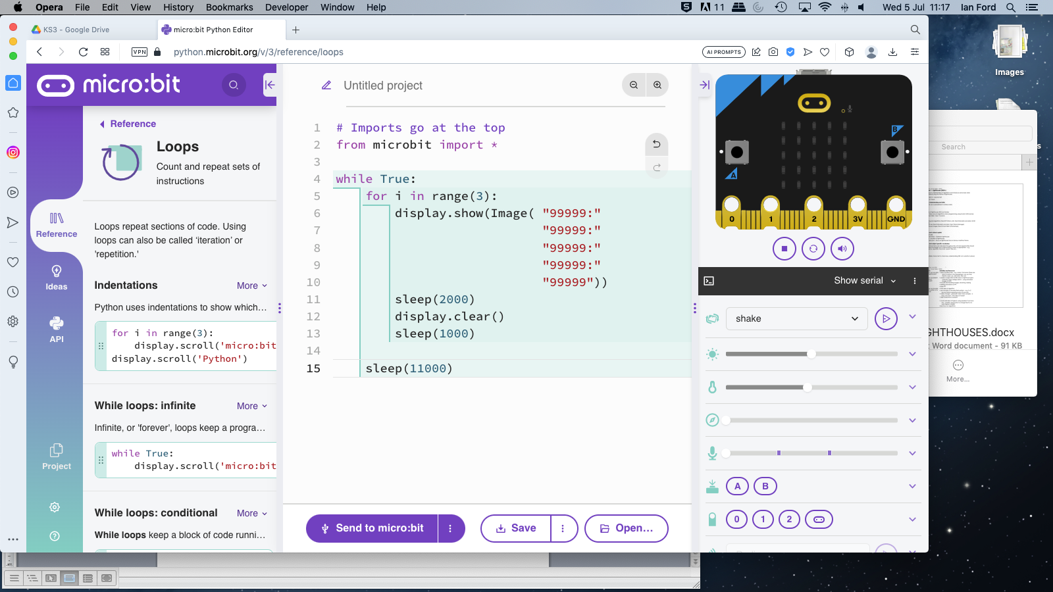The height and width of the screenshot is (592, 1053).
Task: Click the undo arrow in code editor
Action: coord(656,144)
